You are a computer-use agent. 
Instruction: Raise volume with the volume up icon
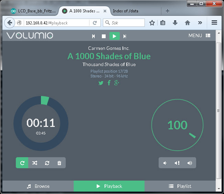[190, 163]
